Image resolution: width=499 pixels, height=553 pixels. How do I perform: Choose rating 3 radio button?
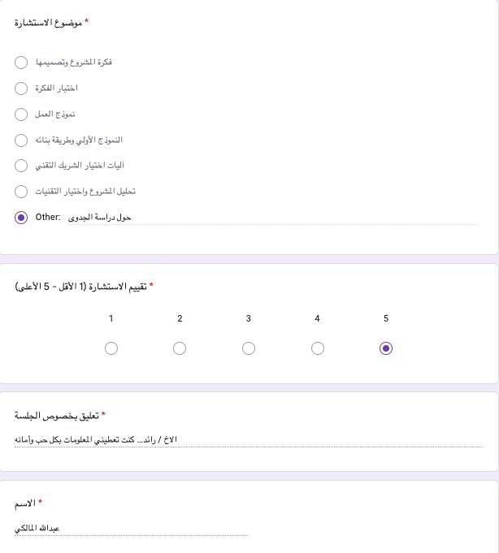249,348
